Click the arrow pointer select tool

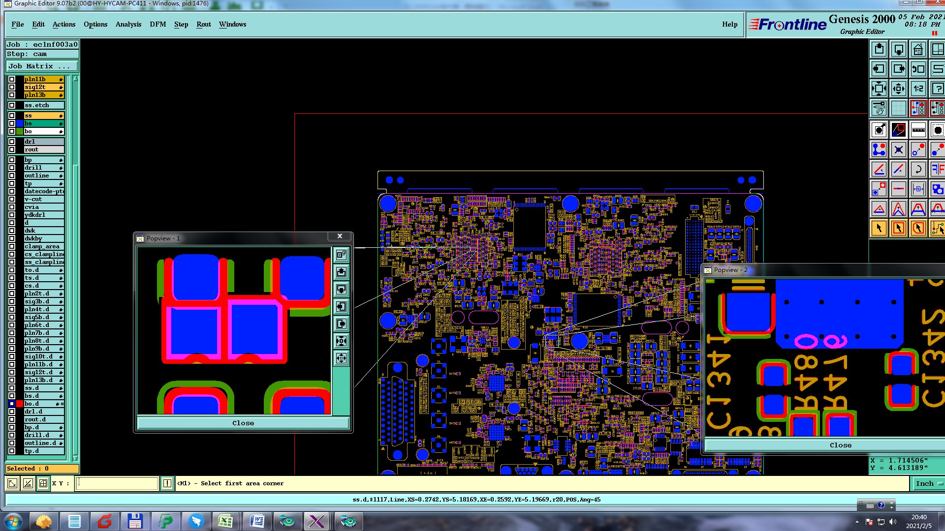pos(879,228)
